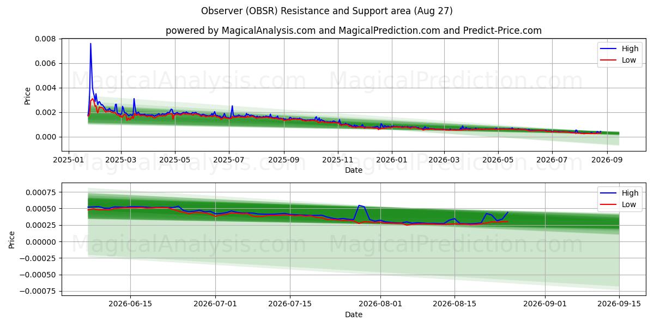Click the 2026-09 tick label
This screenshot has width=654, height=327.
pyautogui.click(x=607, y=160)
